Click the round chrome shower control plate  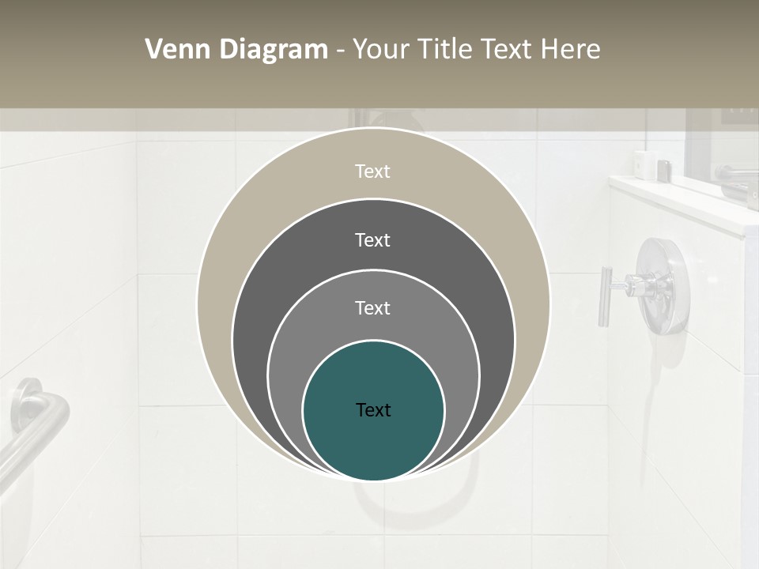pyautogui.click(x=664, y=284)
